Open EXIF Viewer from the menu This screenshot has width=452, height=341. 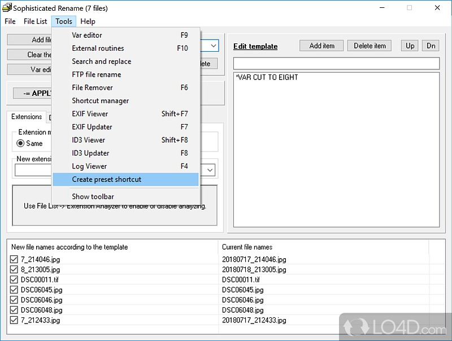pyautogui.click(x=90, y=114)
